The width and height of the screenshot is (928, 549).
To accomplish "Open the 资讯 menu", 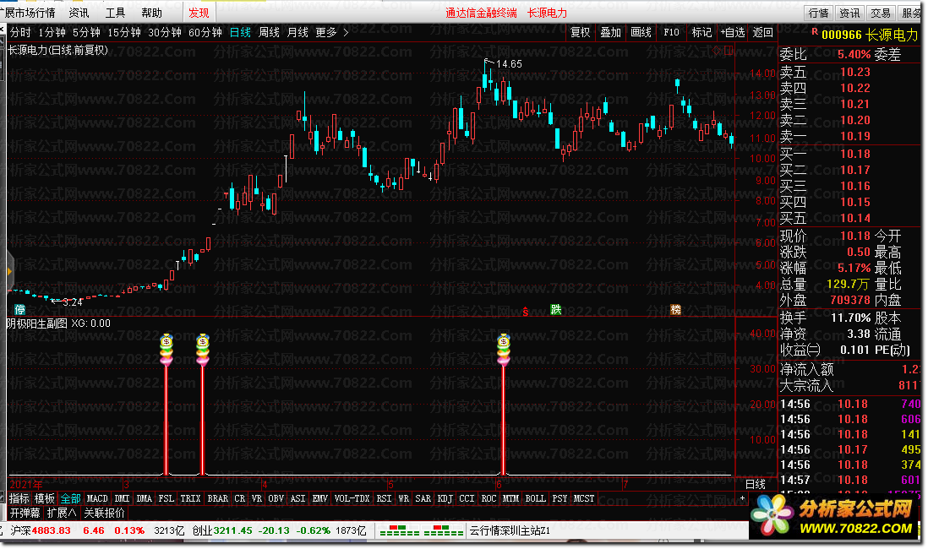I will (x=79, y=13).
